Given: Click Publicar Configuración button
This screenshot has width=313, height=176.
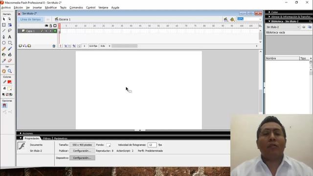Looking at the screenshot, I should 82,151.
